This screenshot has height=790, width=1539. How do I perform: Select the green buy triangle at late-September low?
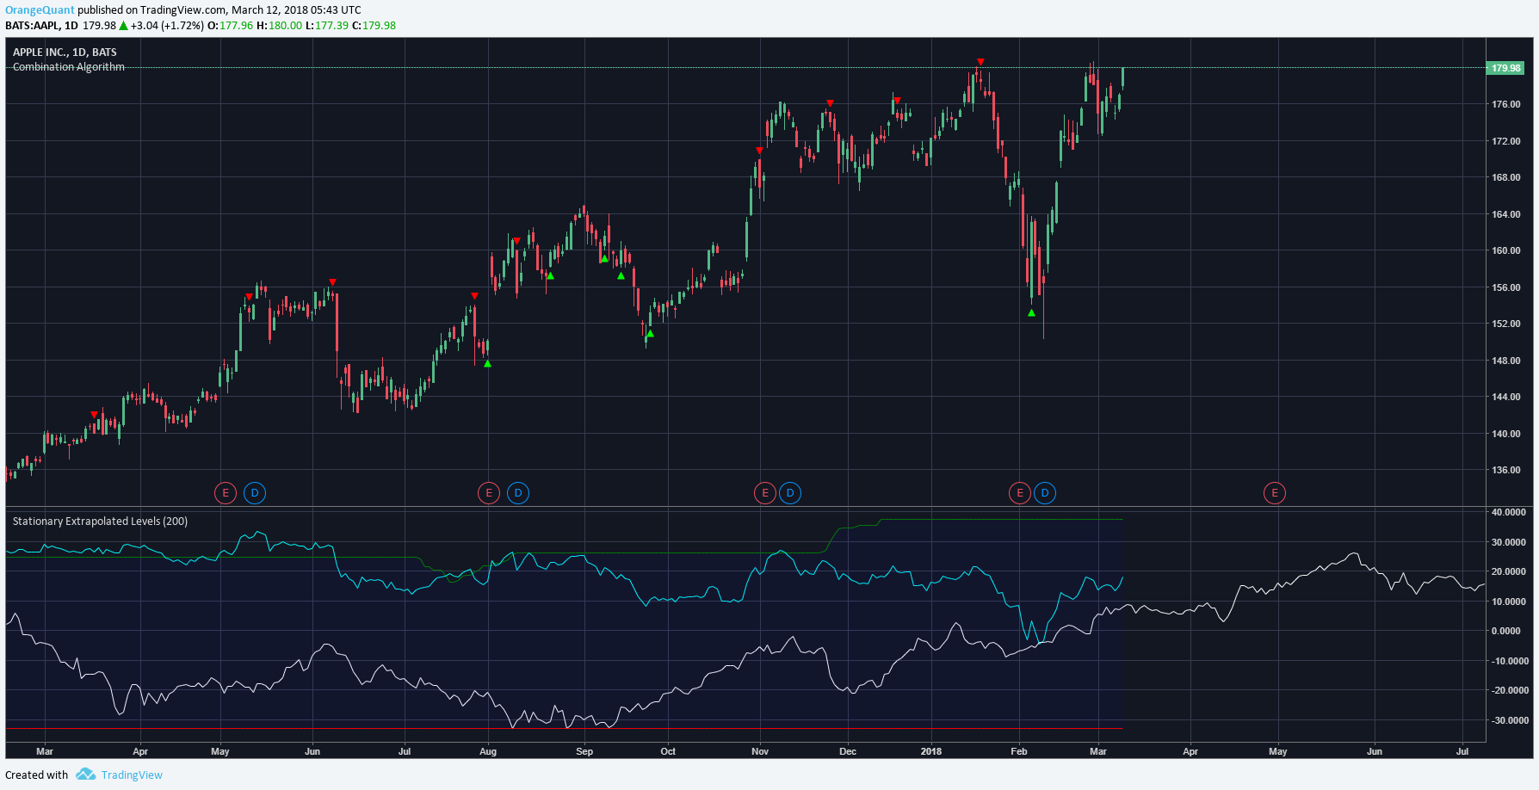pos(650,333)
